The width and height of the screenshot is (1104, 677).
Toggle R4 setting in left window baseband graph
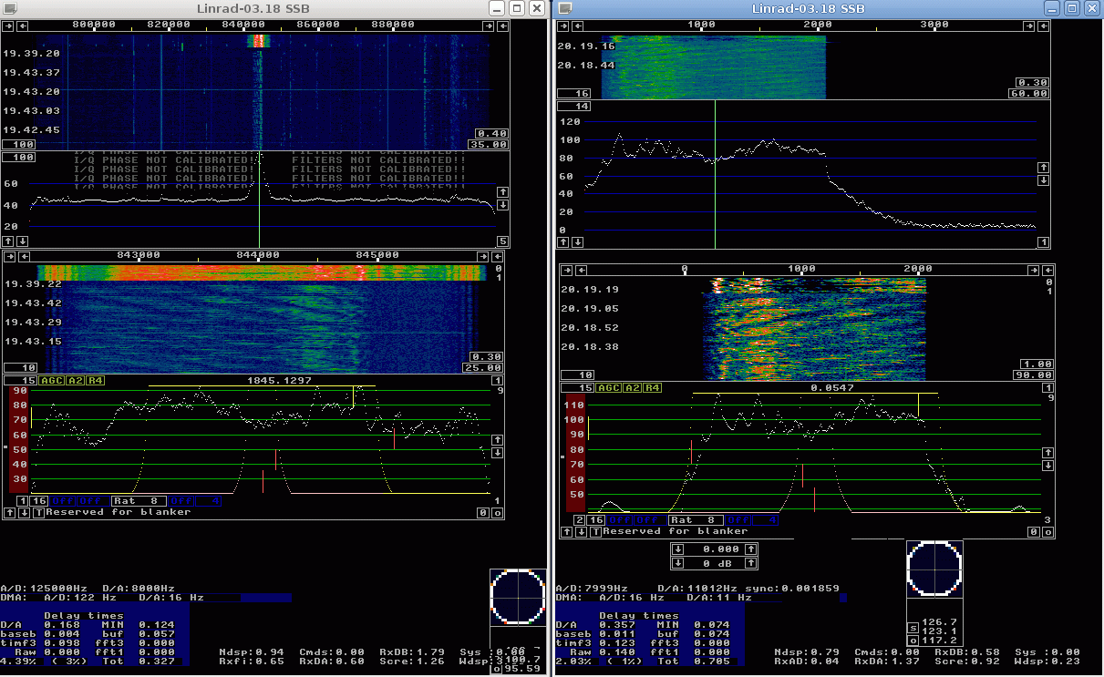click(95, 380)
